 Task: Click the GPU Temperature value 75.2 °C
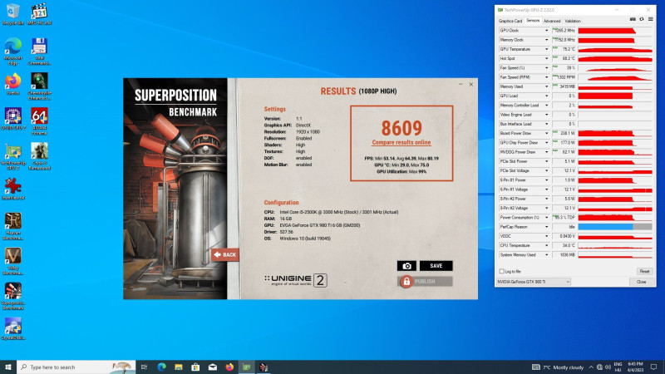pos(564,49)
